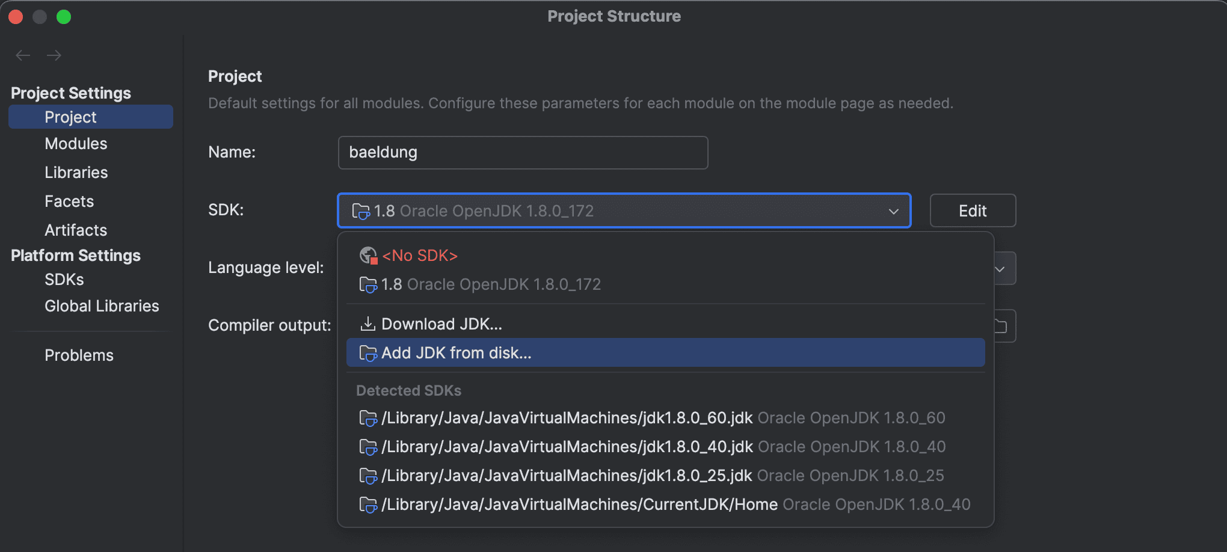This screenshot has height=552, width=1227.
Task: Click the Add JDK from disk folder icon
Action: (368, 353)
